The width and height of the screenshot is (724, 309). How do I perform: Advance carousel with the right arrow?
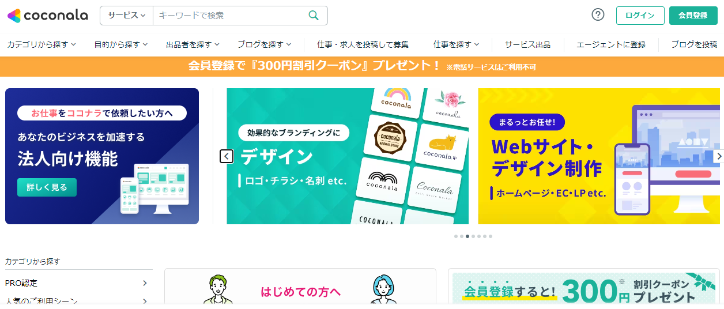click(718, 156)
